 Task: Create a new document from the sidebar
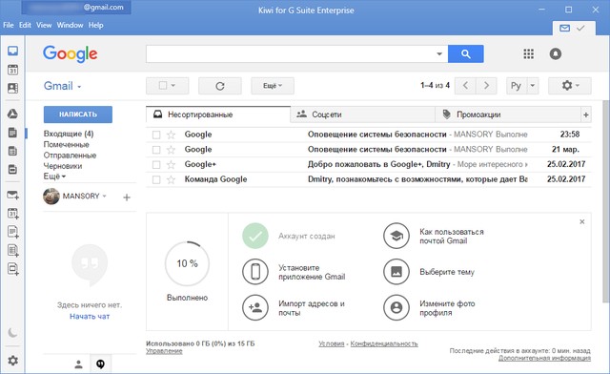12,232
